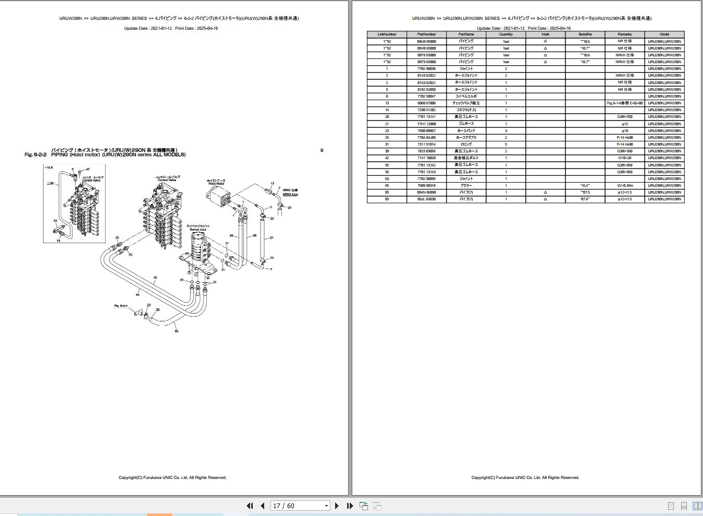Select the two-page side-by-side view
Screen dimensions: 703x516
(x=697, y=506)
